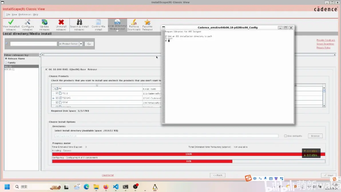The height and width of the screenshot is (192, 341).
Task: Open Control file install
Action: [98, 25]
